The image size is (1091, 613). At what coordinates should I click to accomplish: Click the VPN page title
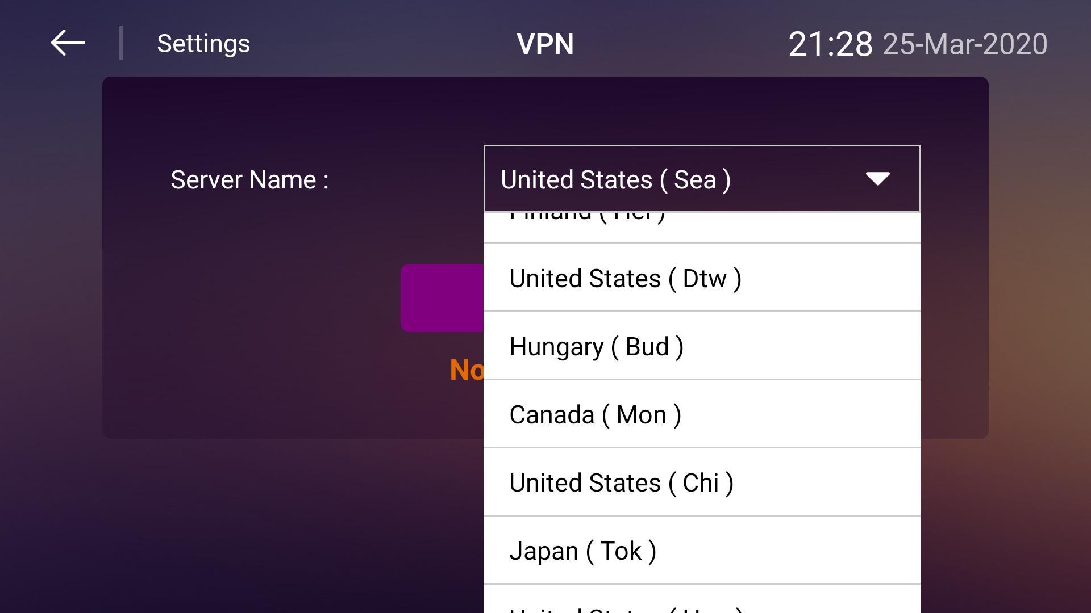pos(545,44)
